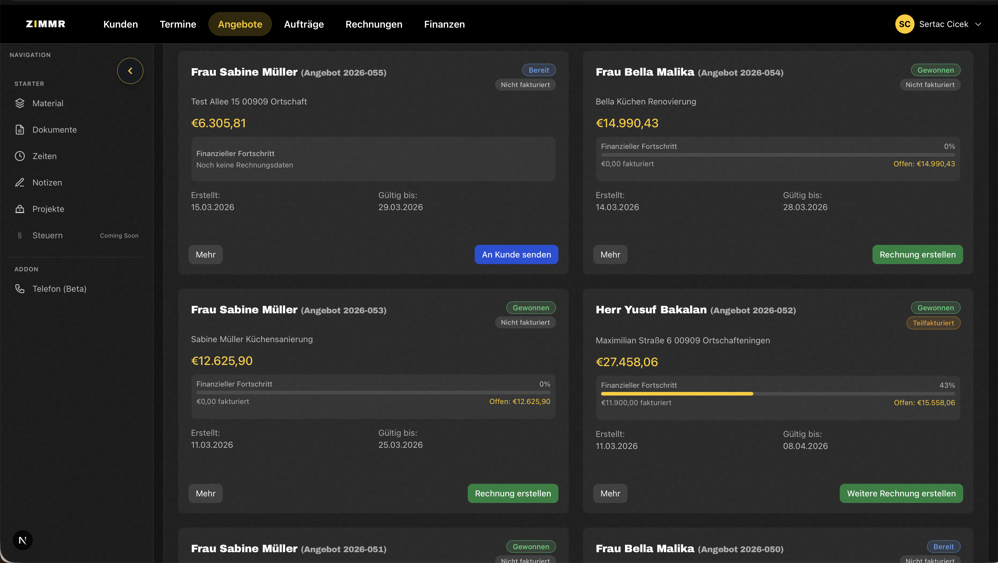
Task: Click the round N icon at bottom left
Action: pos(23,540)
